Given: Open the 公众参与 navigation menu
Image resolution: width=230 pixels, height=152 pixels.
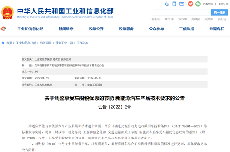Looking at the screenshot, I should [x=156, y=29].
